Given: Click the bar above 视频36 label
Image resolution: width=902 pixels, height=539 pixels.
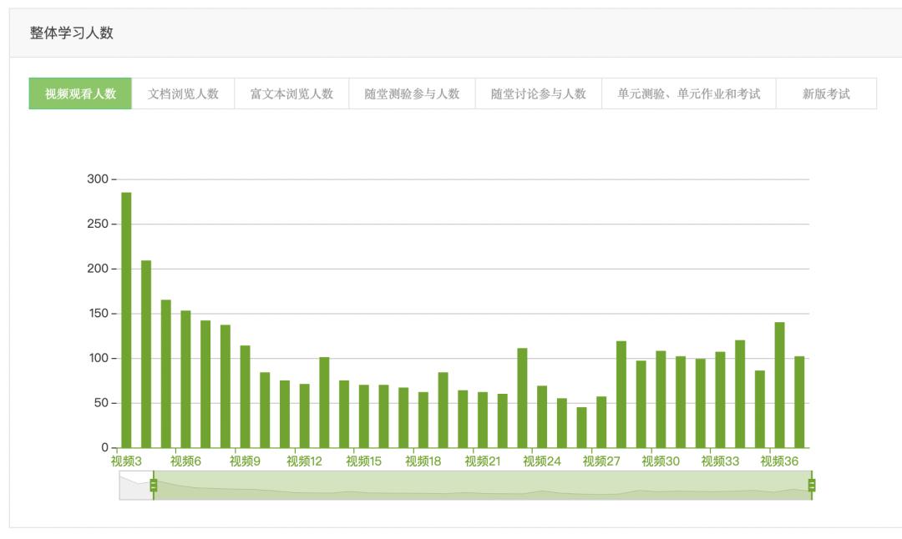Looking at the screenshot, I should click(779, 385).
